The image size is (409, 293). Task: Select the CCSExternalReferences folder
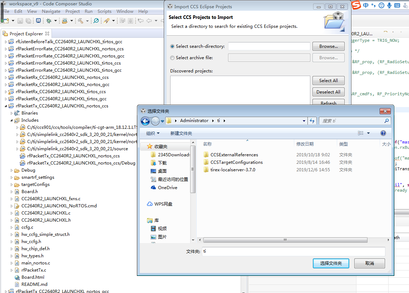(x=234, y=155)
